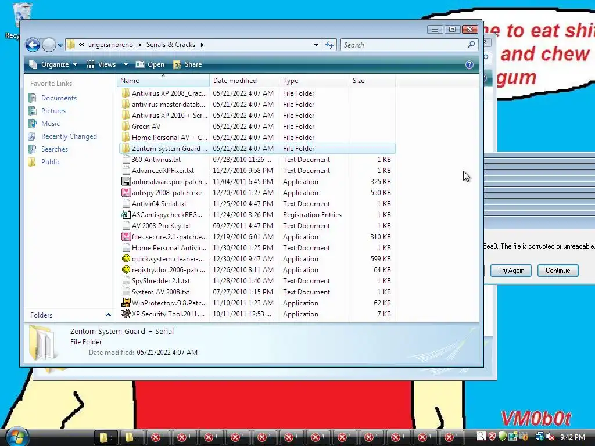Click the search magnifier icon
Viewport: 595px width, 446px height.
point(471,45)
